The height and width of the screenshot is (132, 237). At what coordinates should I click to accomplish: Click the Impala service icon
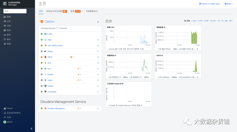[45, 74]
